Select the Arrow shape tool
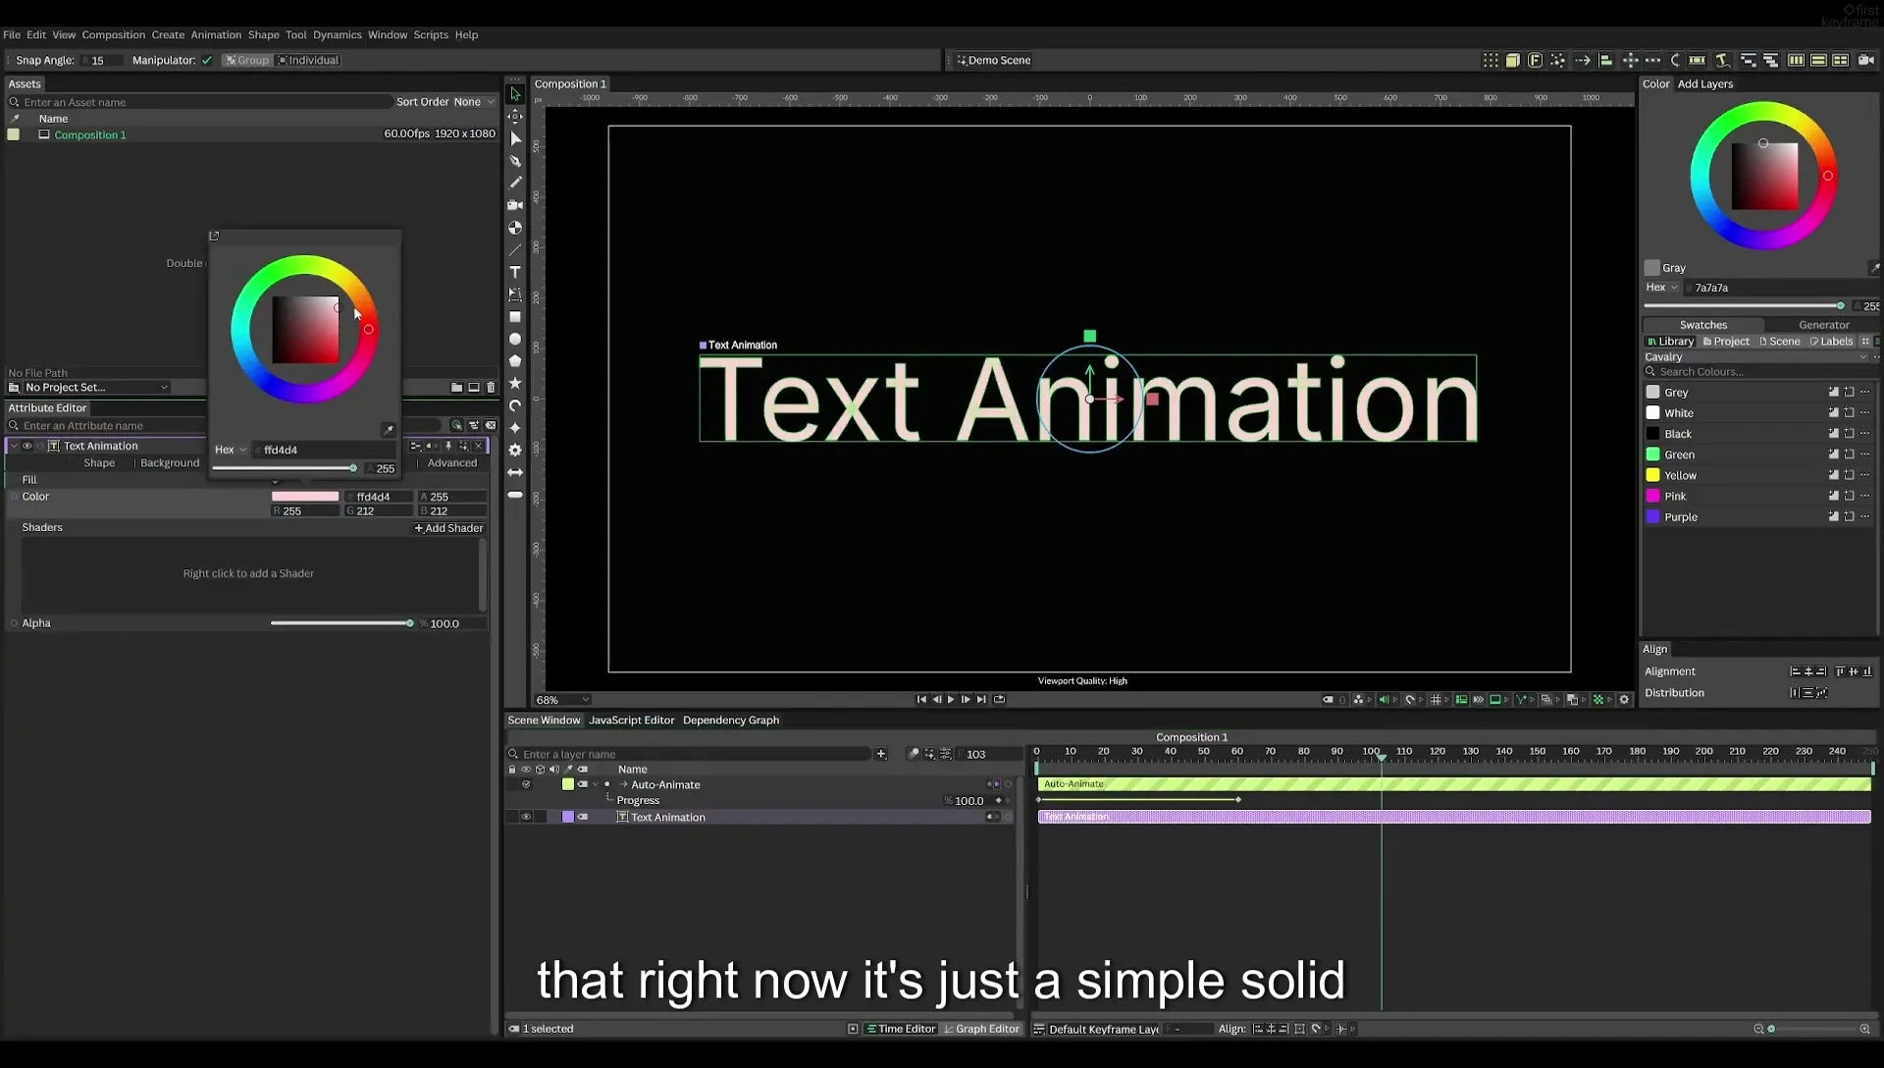 [515, 472]
